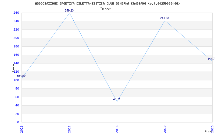Select the 144.7 data label
Image resolution: width=215 pixels, height=134 pixels.
click(211, 59)
